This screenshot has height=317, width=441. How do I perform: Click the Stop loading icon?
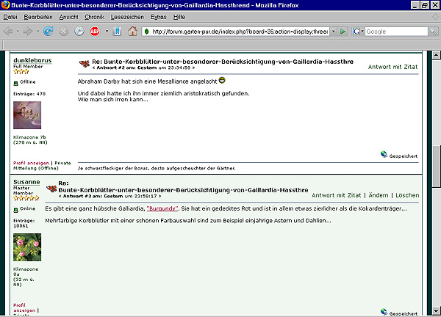point(64,32)
